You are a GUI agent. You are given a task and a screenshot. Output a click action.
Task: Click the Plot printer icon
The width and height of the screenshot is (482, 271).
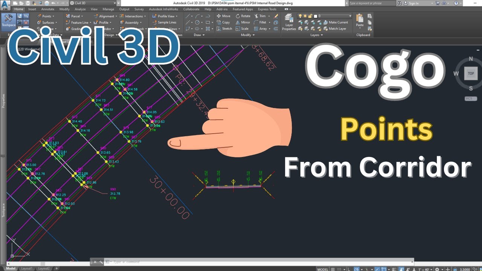tap(46, 3)
